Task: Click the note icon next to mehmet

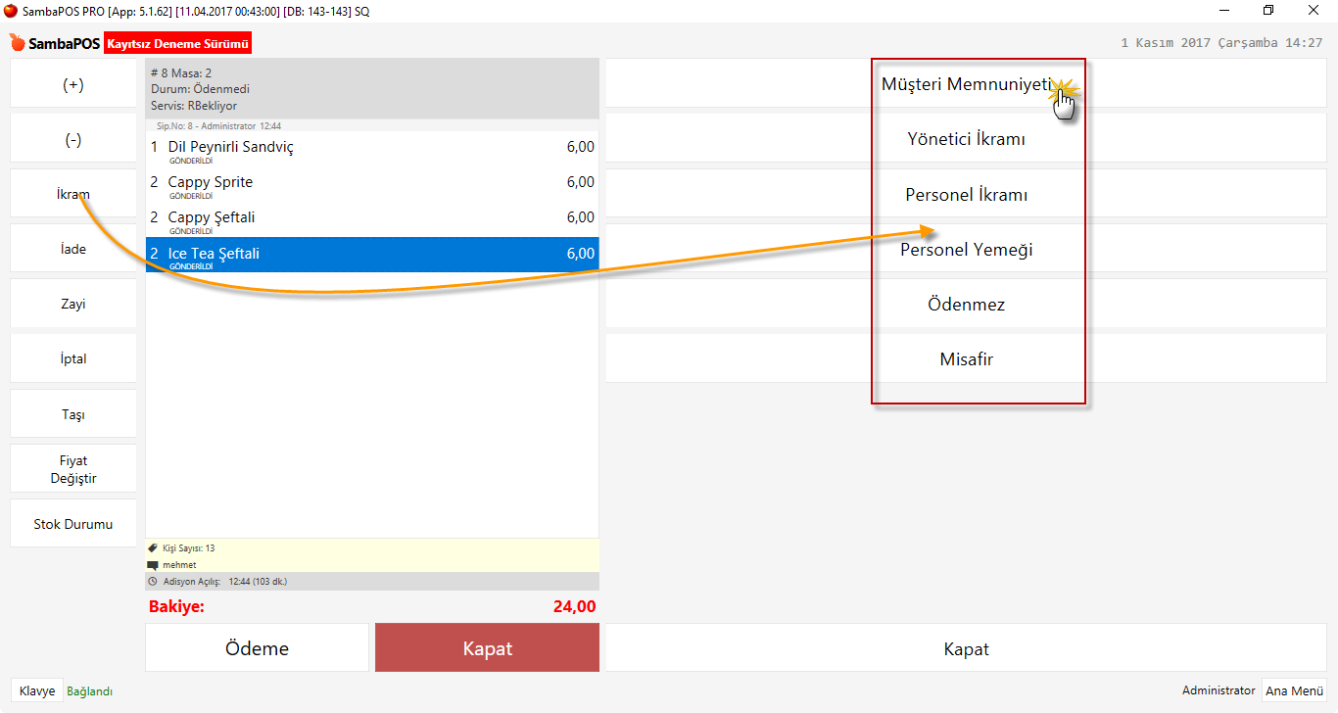Action: coord(152,565)
